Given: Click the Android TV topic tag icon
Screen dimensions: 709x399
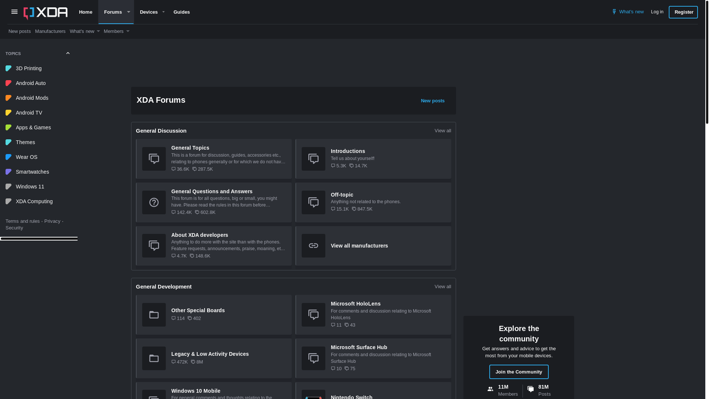Looking at the screenshot, I should click(x=8, y=113).
